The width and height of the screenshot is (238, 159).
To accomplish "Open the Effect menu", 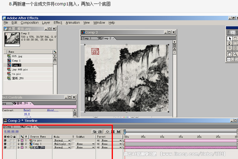I will coord(58,23).
